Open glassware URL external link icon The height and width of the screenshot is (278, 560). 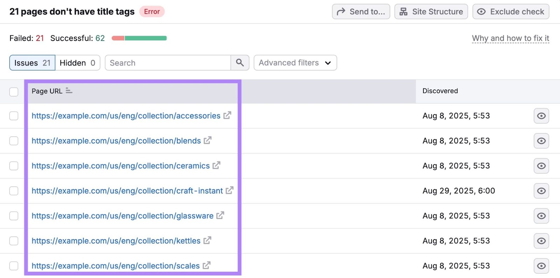click(x=220, y=215)
